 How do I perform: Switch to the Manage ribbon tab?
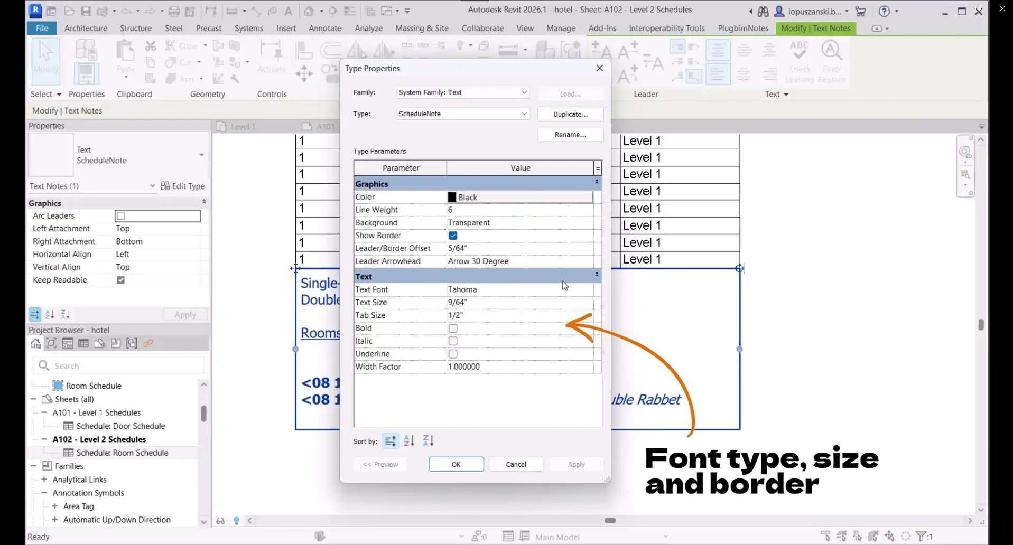pyautogui.click(x=561, y=29)
